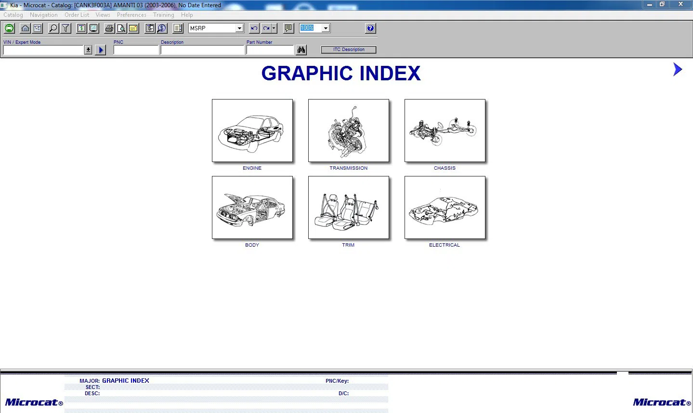This screenshot has width=693, height=413.
Task: Click the BODY category label
Action: tap(252, 245)
